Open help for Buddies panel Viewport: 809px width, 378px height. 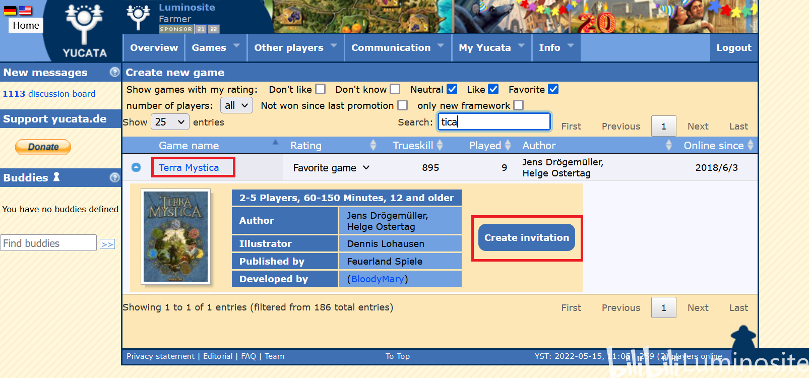tap(114, 177)
